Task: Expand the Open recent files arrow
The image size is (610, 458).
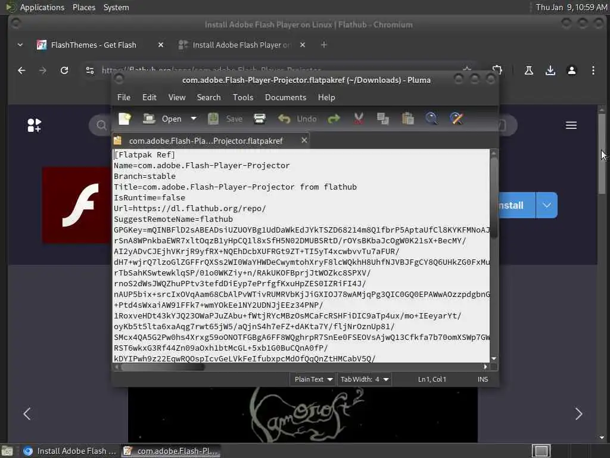Action: (194, 119)
